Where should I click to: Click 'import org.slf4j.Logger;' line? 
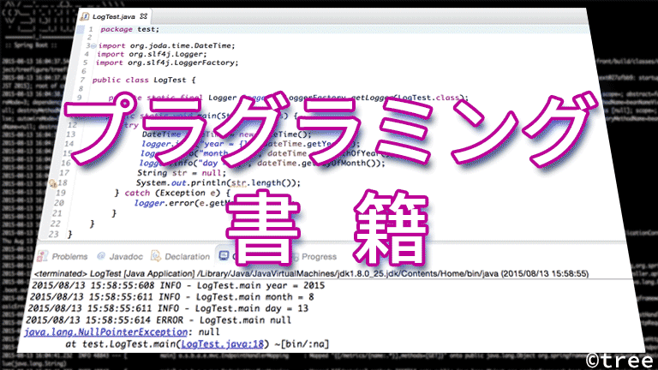point(152,54)
